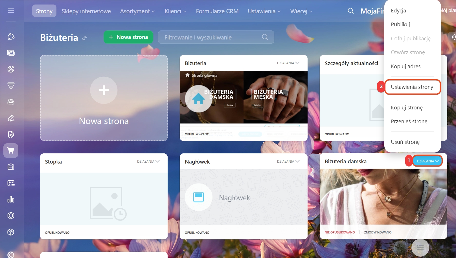Screen dimensions: 456x258
Task: Open the target goal icon in sidebar
Action: coord(11,69)
